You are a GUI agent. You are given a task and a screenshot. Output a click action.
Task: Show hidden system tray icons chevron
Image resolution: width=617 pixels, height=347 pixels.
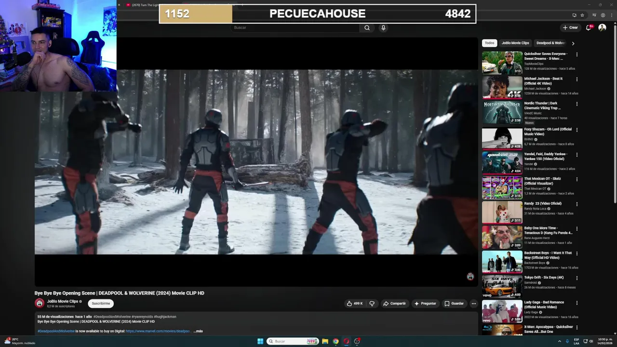[x=560, y=341]
